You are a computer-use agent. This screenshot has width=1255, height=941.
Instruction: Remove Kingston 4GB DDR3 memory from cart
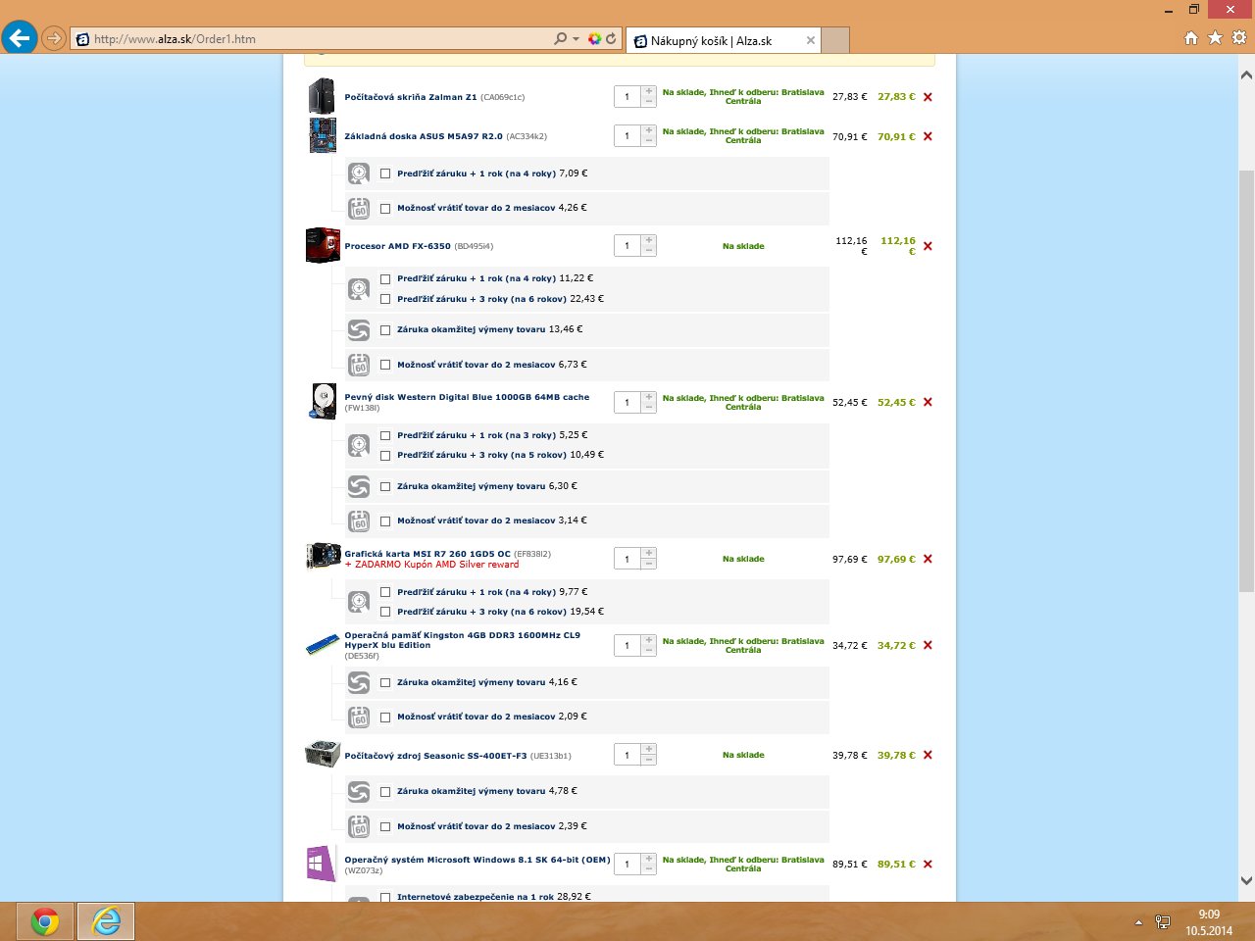click(928, 645)
